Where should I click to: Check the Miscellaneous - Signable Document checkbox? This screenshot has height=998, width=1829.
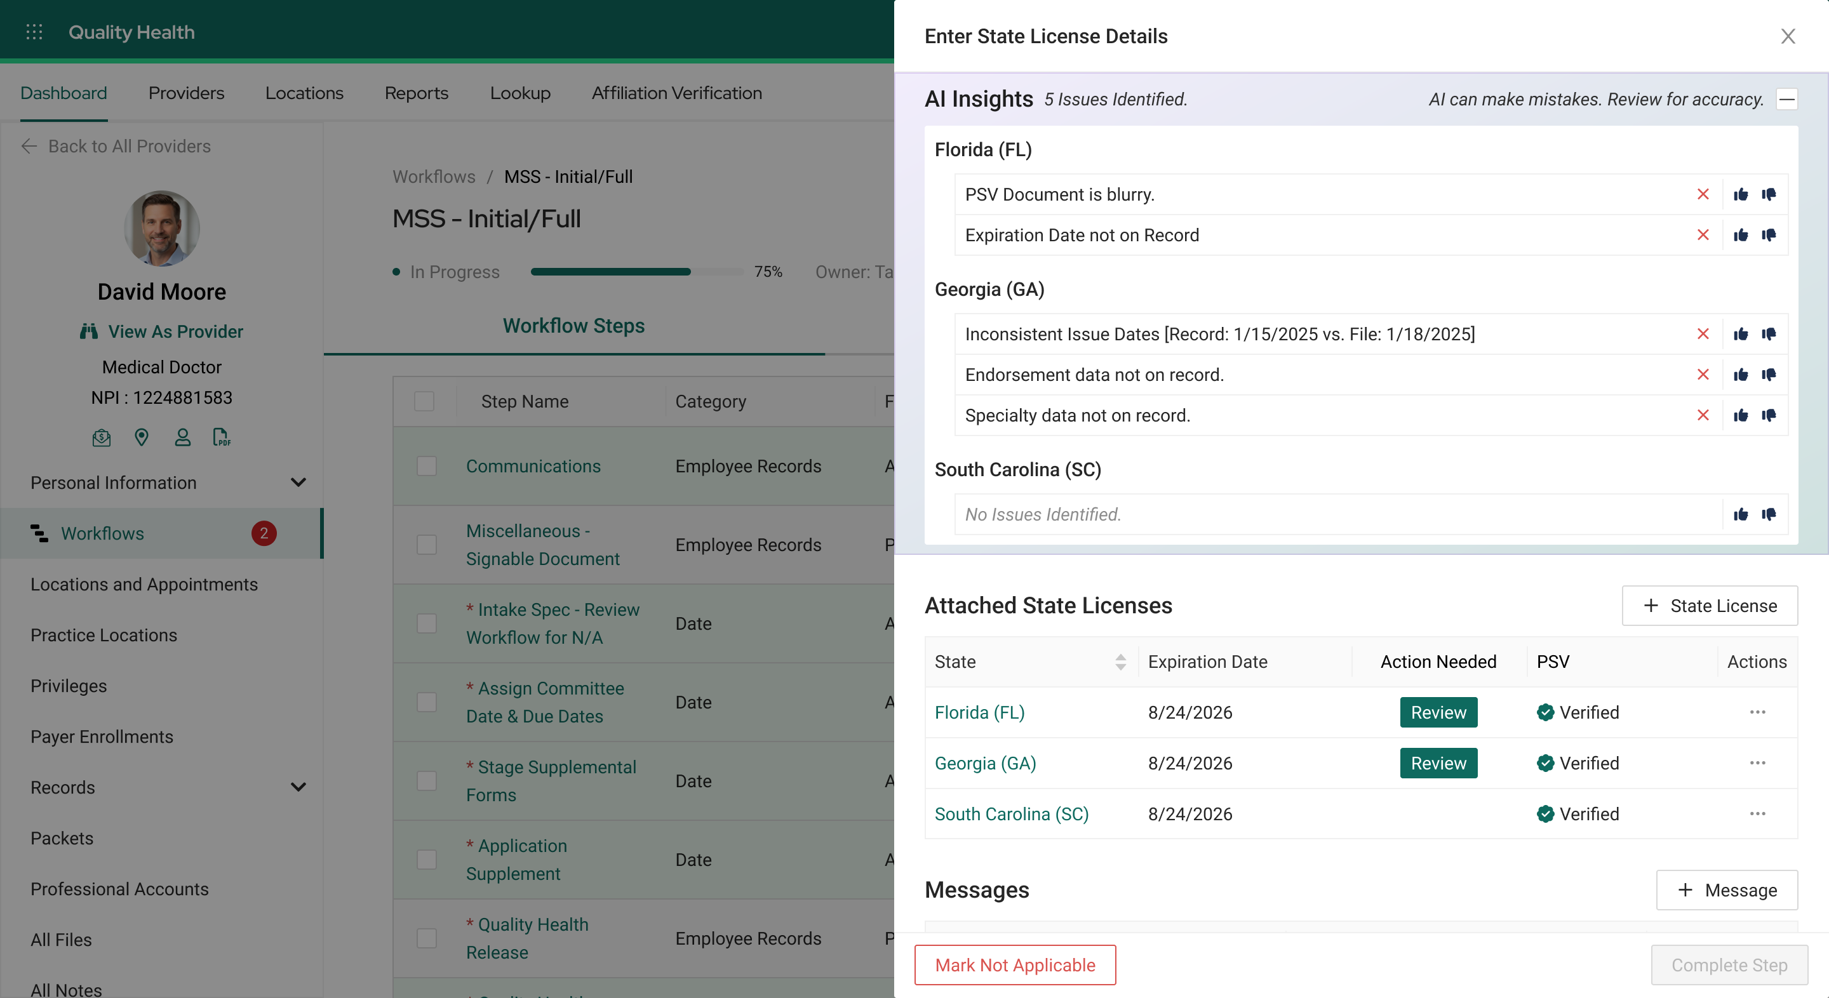[x=427, y=545]
